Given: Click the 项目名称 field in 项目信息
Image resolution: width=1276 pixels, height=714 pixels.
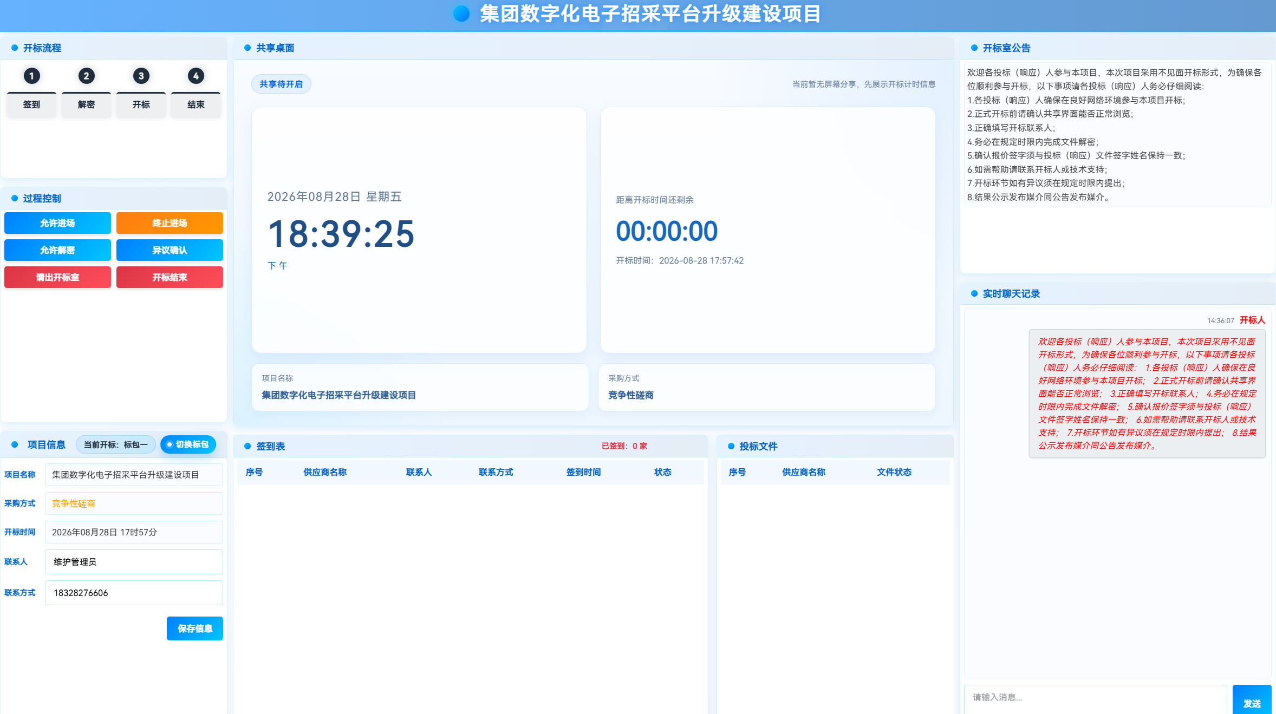Looking at the screenshot, I should pos(134,475).
